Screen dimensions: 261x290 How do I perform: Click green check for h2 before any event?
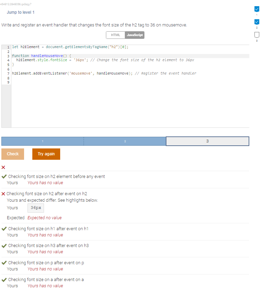pos(4,177)
